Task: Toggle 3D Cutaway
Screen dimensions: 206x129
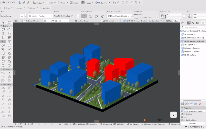Action: point(101,3)
